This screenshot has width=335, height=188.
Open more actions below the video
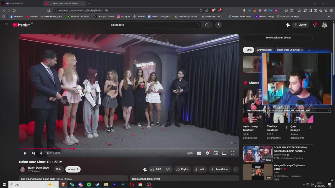[236, 169]
